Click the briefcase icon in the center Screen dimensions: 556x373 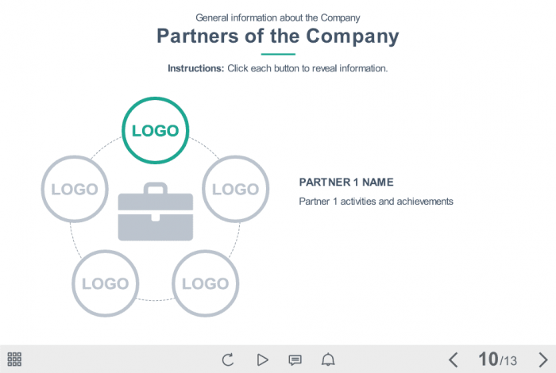[155, 212]
